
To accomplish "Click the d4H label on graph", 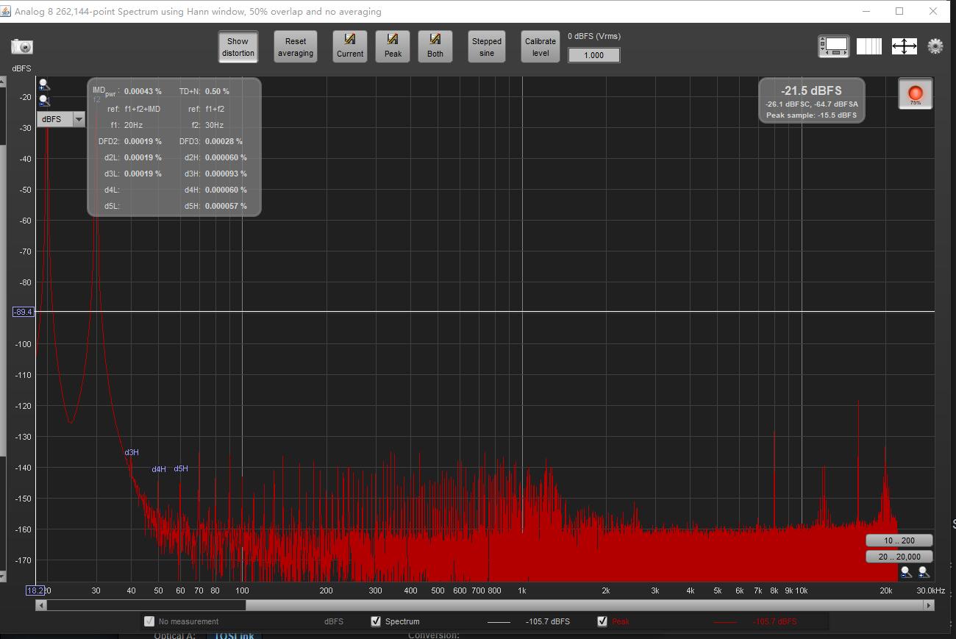I will pyautogui.click(x=159, y=469).
